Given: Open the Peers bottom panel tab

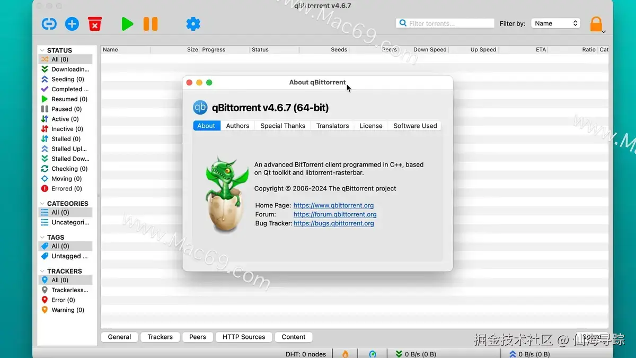Looking at the screenshot, I should tap(198, 337).
